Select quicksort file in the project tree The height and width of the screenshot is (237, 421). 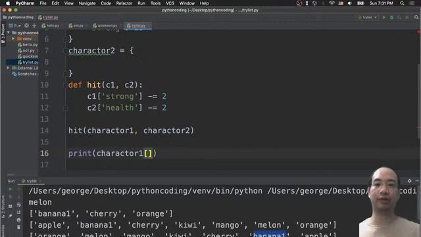click(28, 57)
